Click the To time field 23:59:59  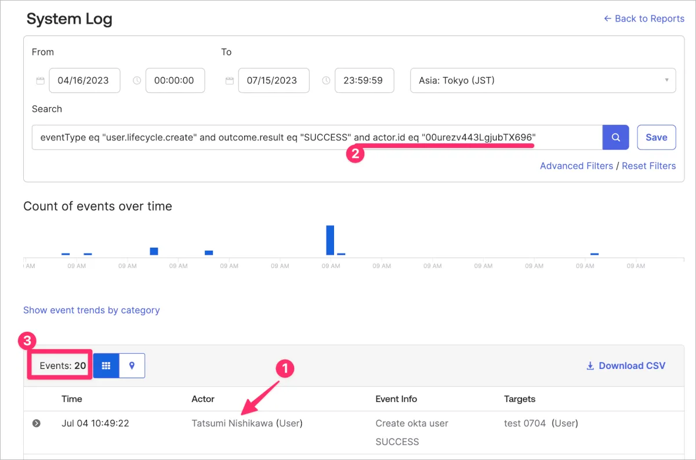pyautogui.click(x=364, y=81)
